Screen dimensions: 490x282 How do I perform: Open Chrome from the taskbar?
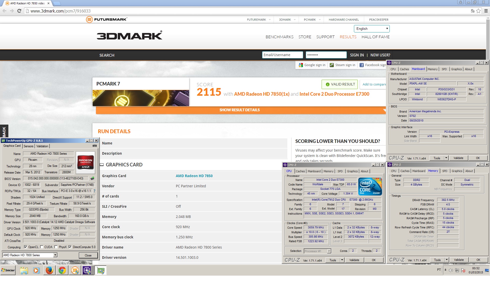(x=62, y=270)
